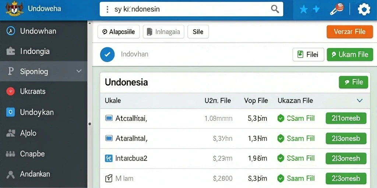The image size is (377, 188).
Task: Click the $,2800 value
Action: click(x=223, y=178)
